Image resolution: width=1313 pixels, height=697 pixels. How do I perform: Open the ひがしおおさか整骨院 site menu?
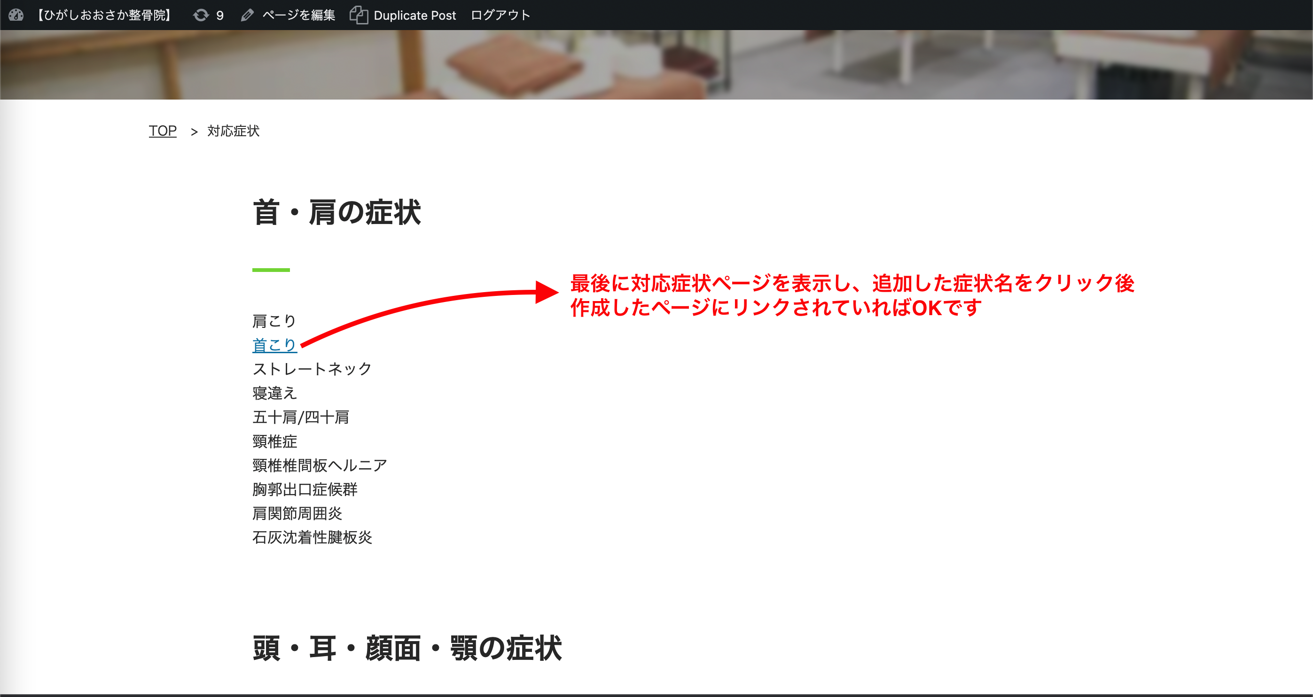[x=104, y=15]
